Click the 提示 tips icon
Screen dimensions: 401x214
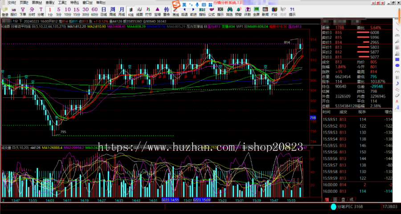(292, 12)
